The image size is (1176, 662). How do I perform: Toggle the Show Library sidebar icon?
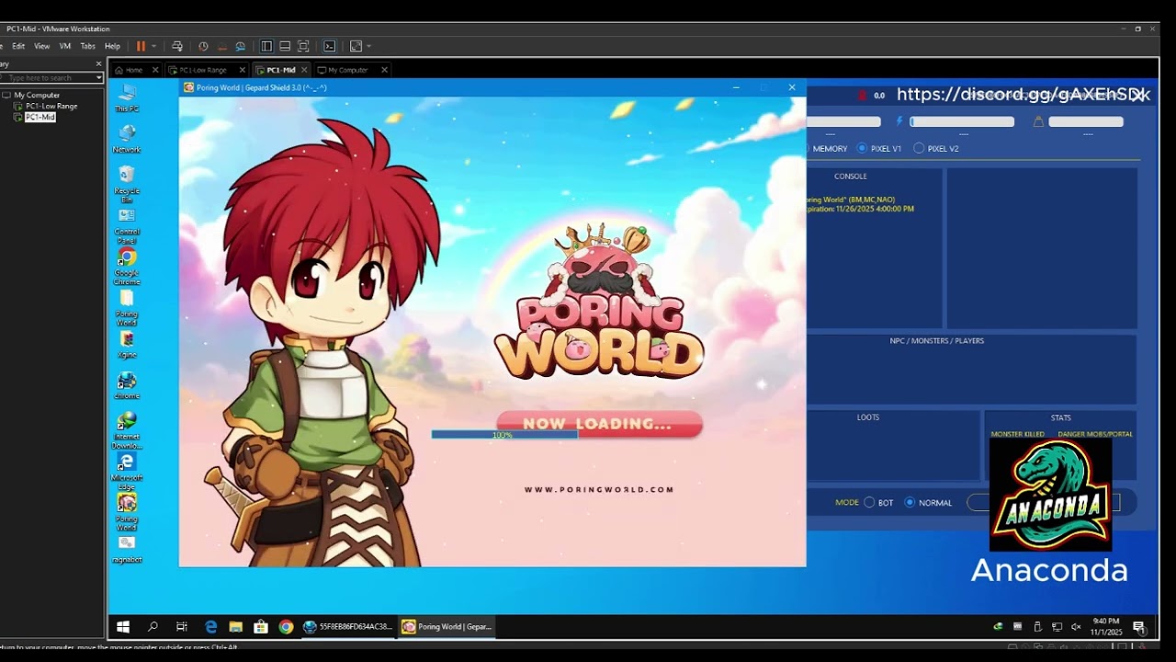pos(266,46)
